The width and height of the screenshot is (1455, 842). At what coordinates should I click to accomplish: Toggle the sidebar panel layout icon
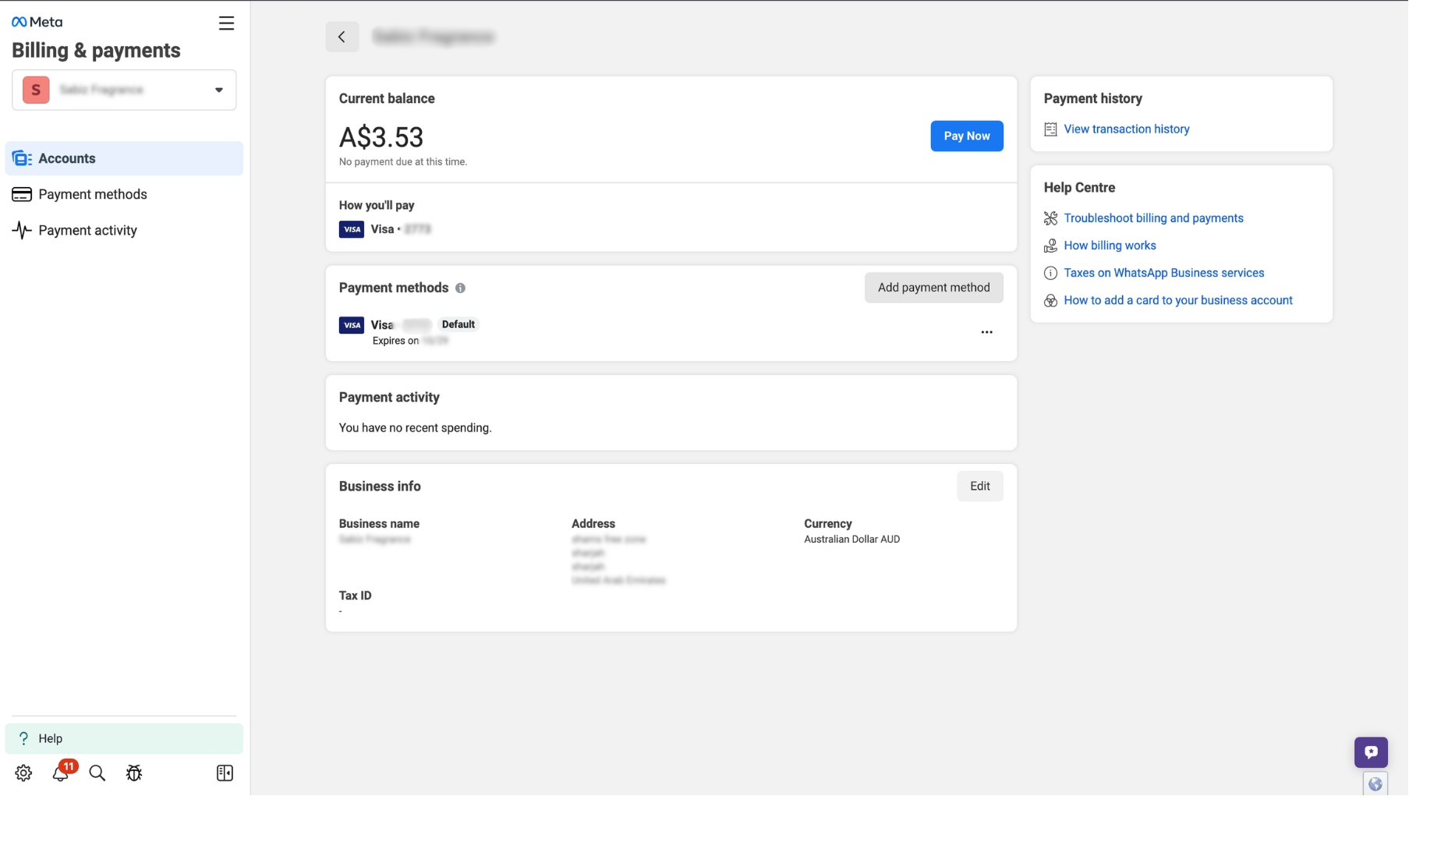pyautogui.click(x=225, y=773)
